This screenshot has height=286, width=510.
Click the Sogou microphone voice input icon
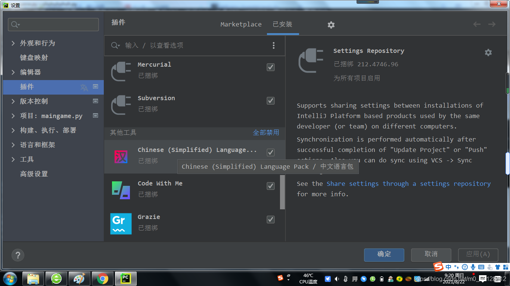tap(473, 267)
